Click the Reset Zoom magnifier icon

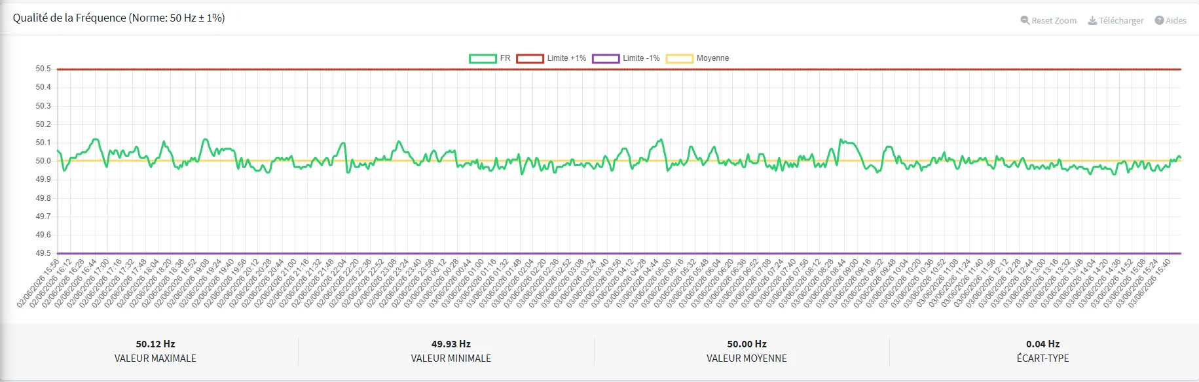click(x=1025, y=20)
